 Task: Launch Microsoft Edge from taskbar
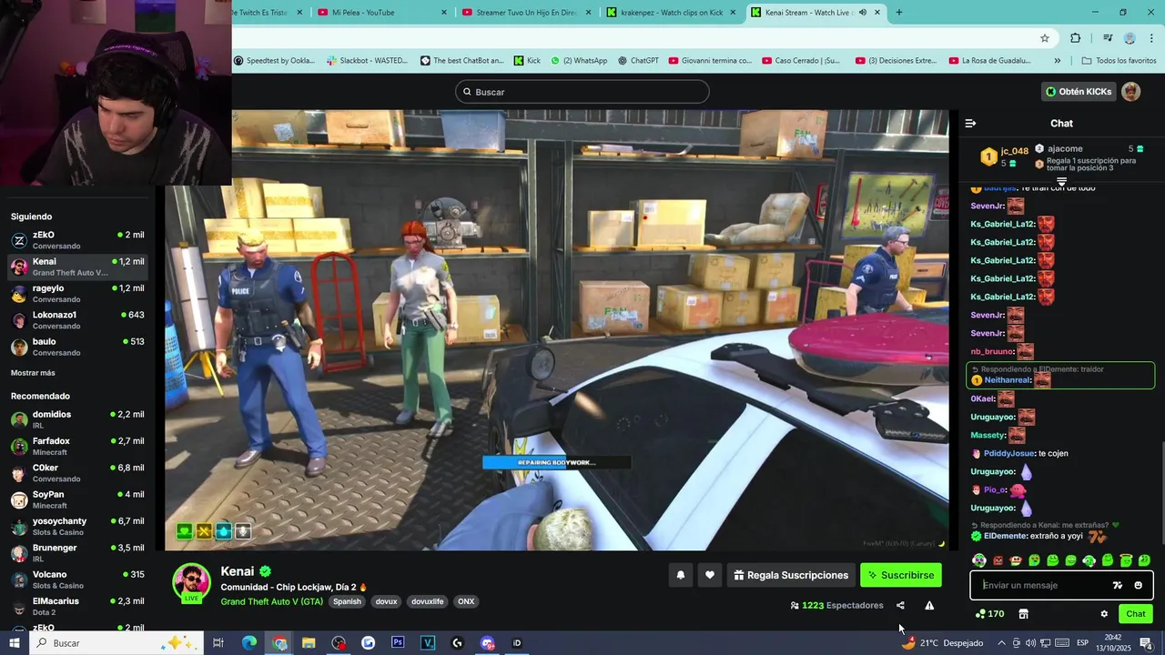coord(248,643)
